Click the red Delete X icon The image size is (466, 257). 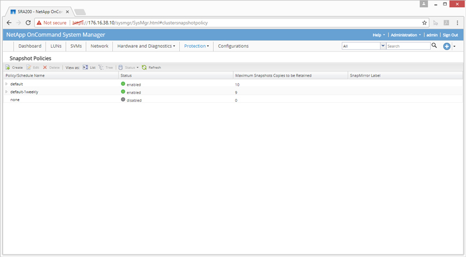pyautogui.click(x=45, y=67)
